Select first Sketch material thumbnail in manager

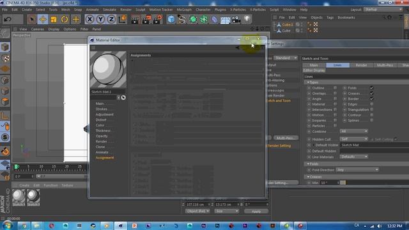(19, 197)
